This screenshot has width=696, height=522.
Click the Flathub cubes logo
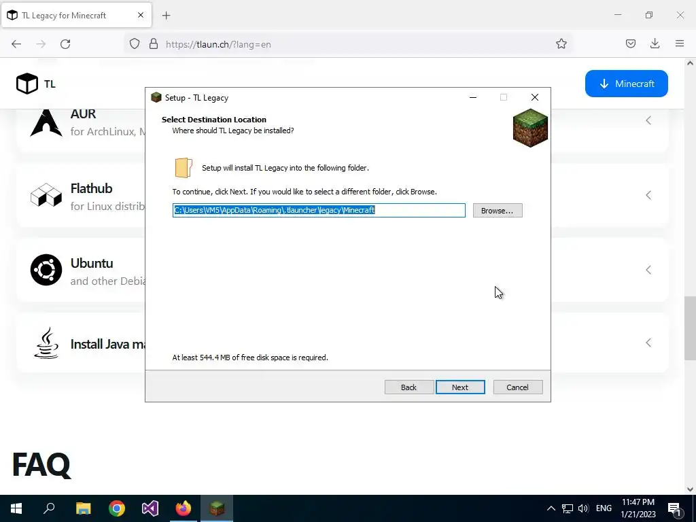(46, 195)
